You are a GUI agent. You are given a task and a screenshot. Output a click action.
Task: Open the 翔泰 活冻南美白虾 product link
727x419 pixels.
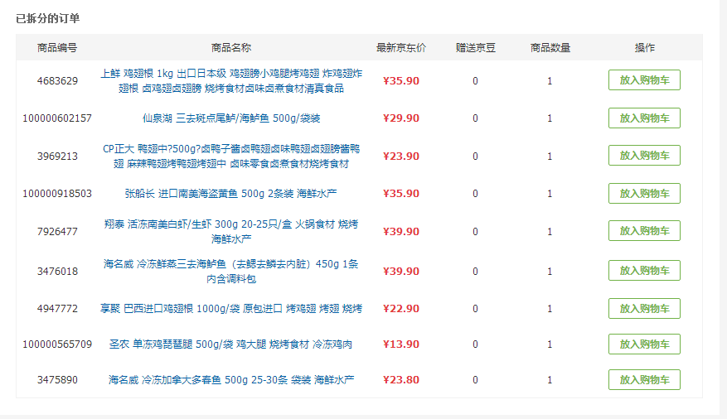pos(231,231)
